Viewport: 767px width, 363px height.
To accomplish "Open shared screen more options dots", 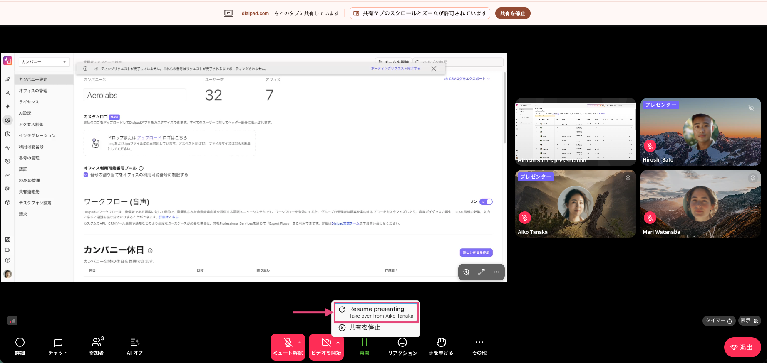I will 496,272.
